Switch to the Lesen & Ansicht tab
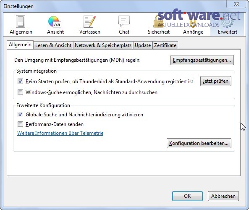This screenshot has height=210, width=249. pos(53,45)
